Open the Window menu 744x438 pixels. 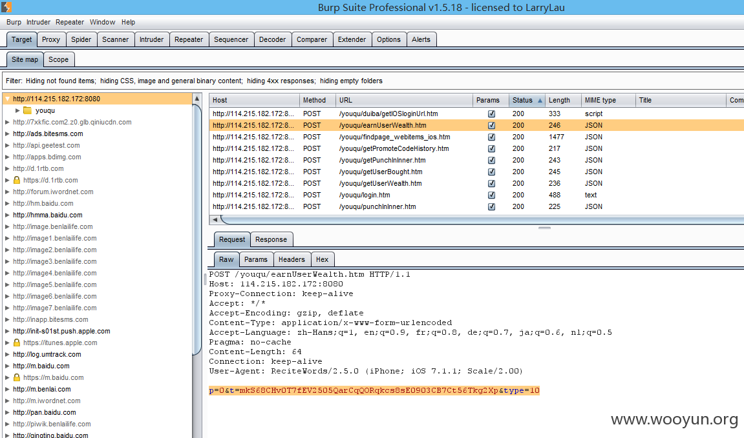103,22
